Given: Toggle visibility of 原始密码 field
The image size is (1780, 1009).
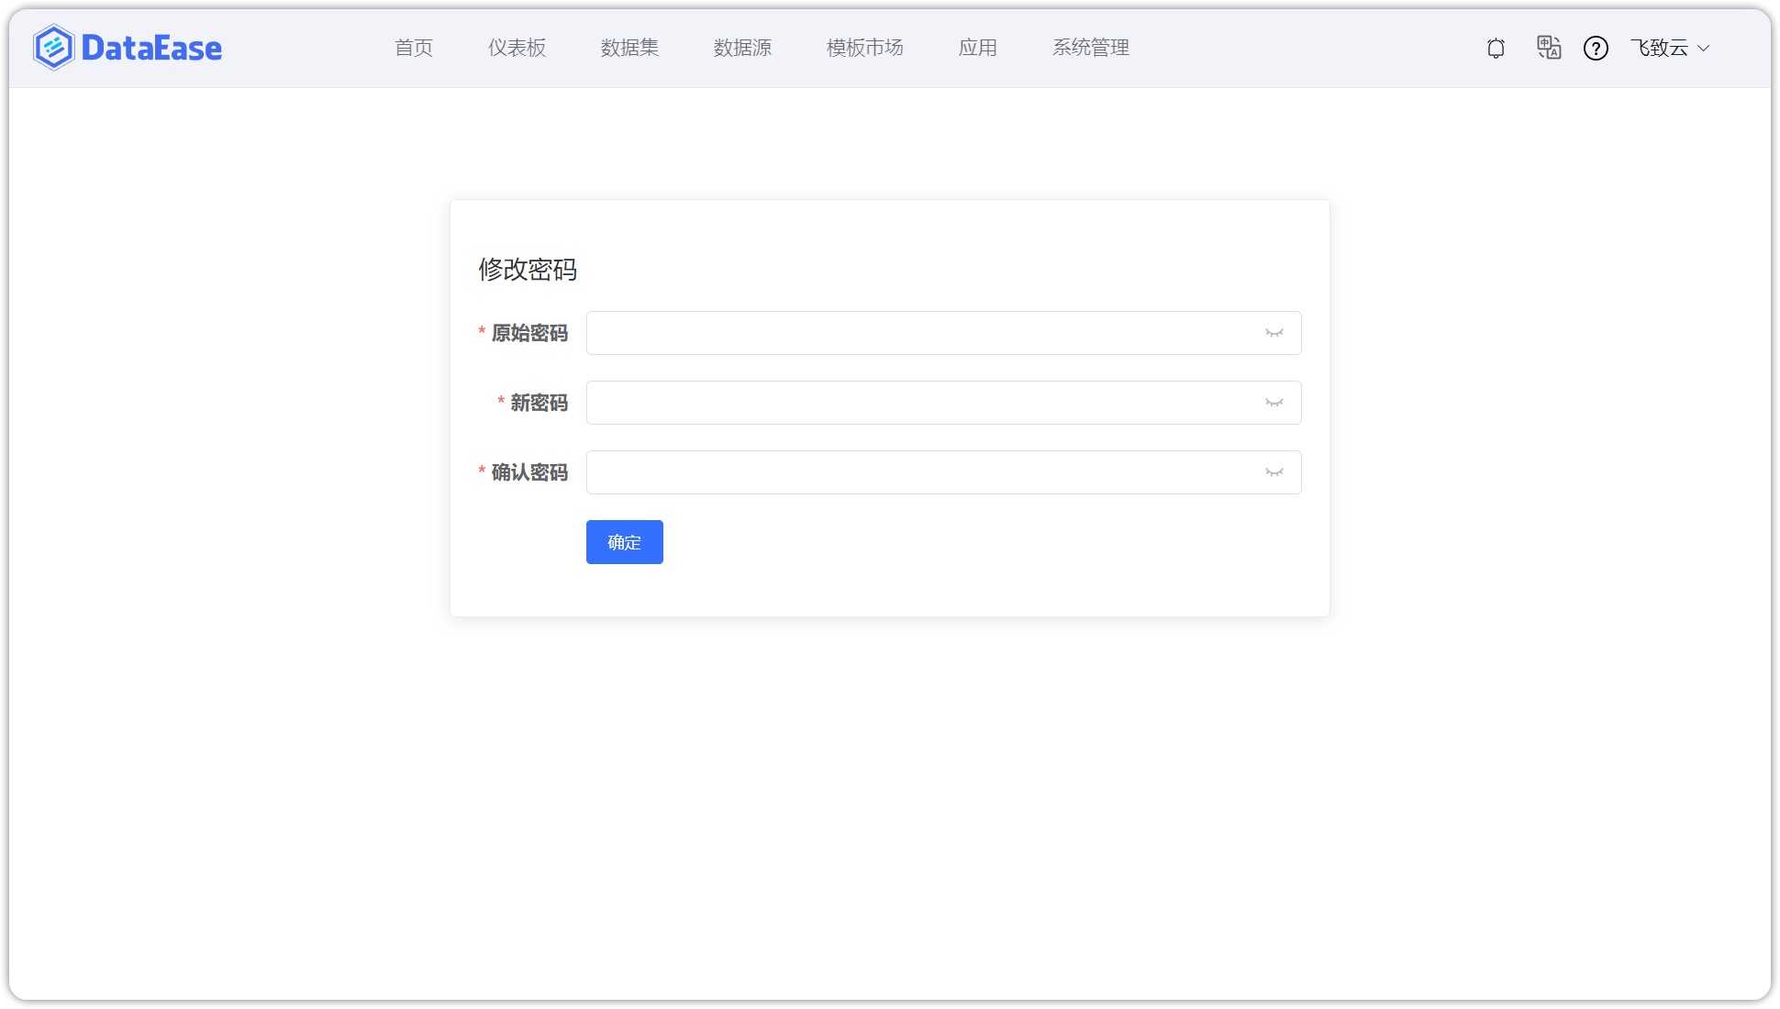Looking at the screenshot, I should click(x=1274, y=333).
